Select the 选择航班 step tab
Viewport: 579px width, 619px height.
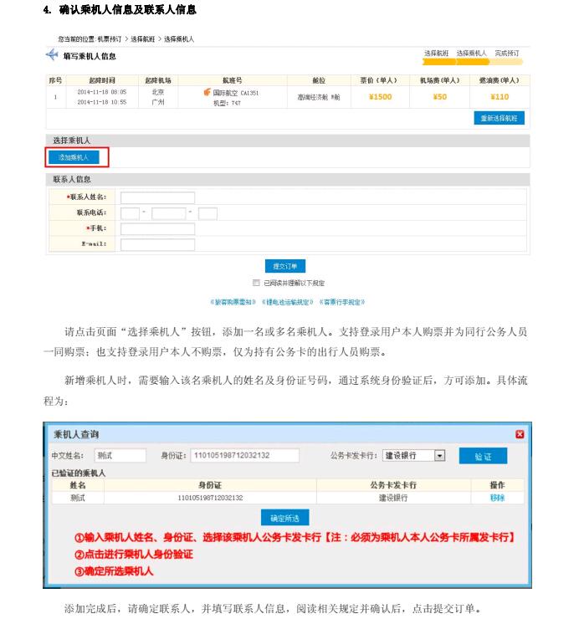437,53
